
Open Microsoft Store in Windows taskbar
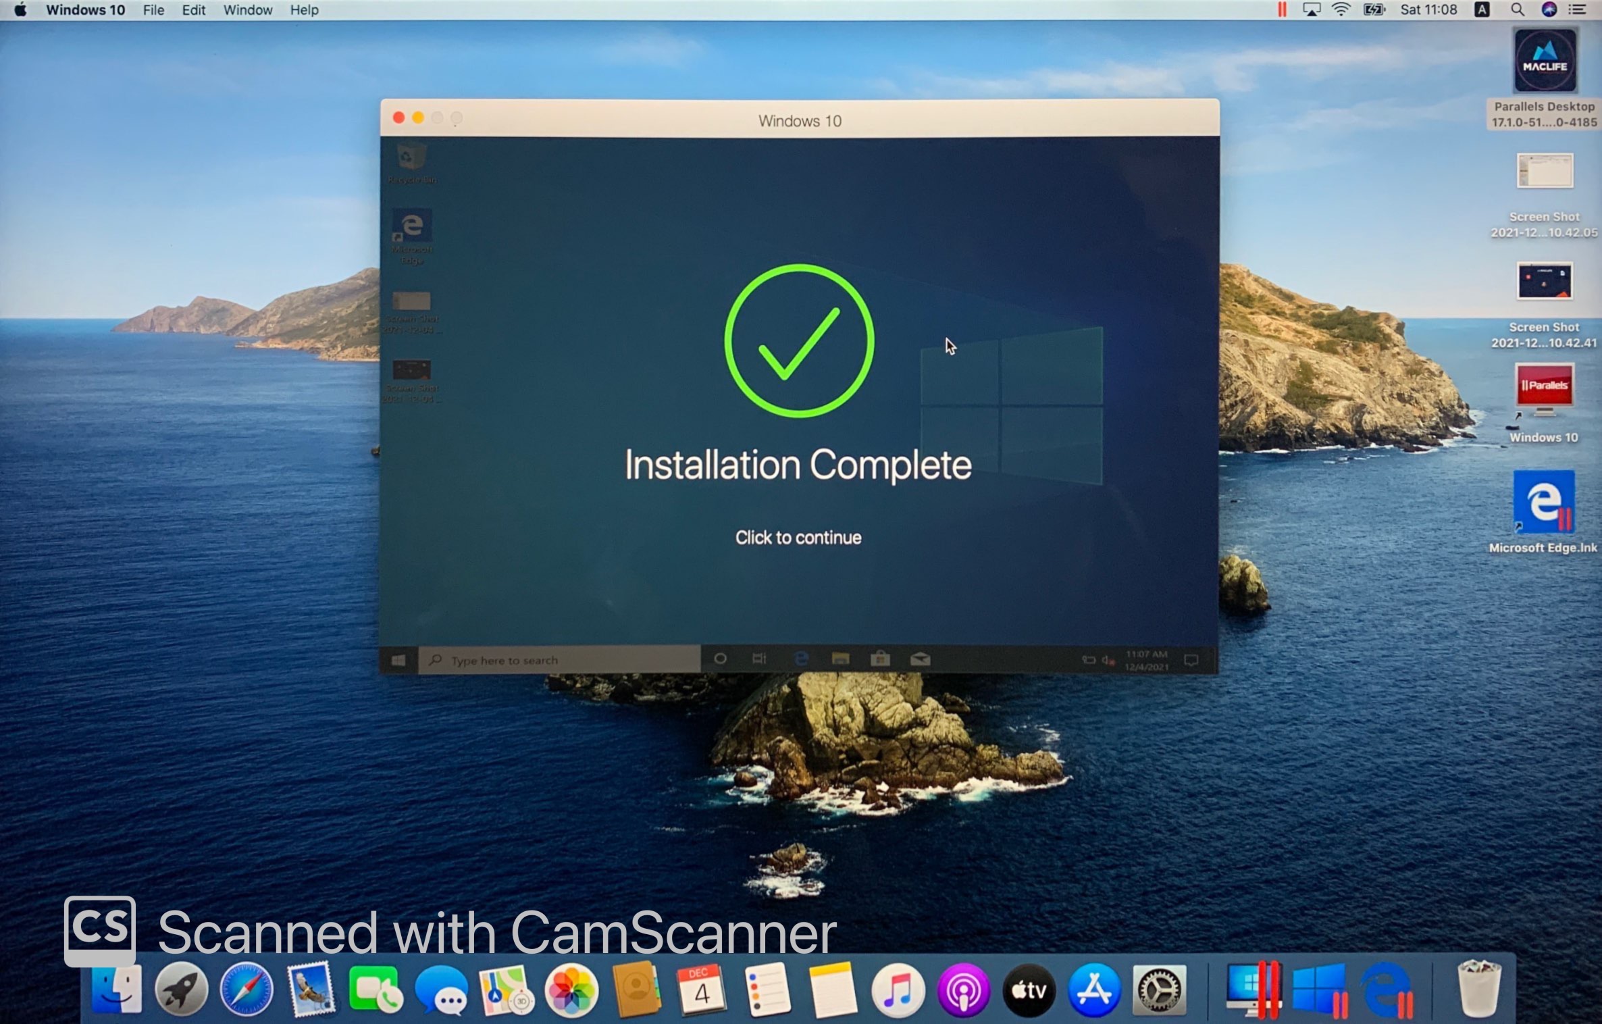tap(880, 659)
